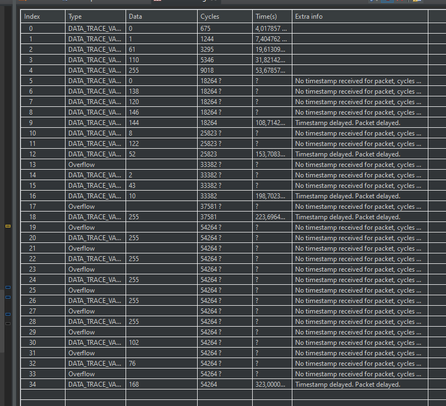Select the Data cell with value 138

161,91
